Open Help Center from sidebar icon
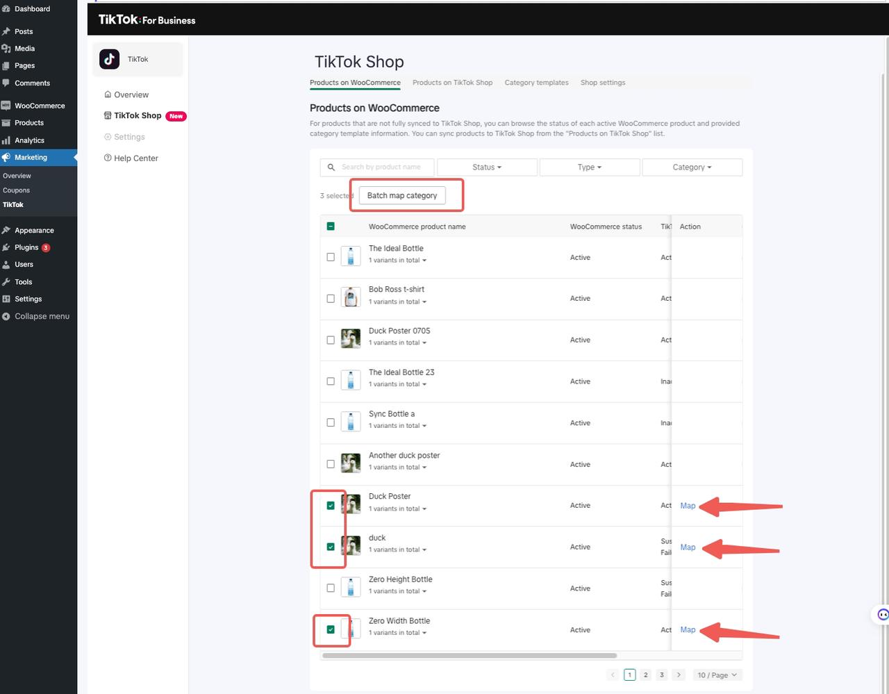Screen dimensions: 889x694 pyautogui.click(x=108, y=158)
